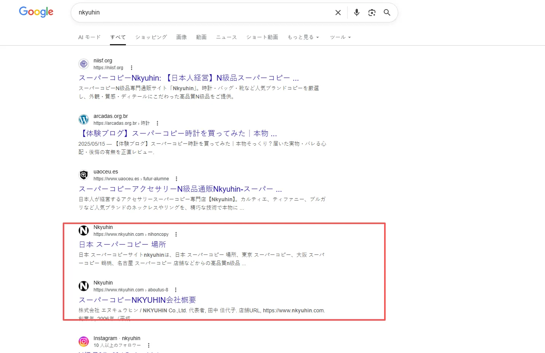The height and width of the screenshot is (353, 545).
Task: Open the three-dot menu of the nkyuhin.com aboutus-8 result
Action: coord(175,290)
